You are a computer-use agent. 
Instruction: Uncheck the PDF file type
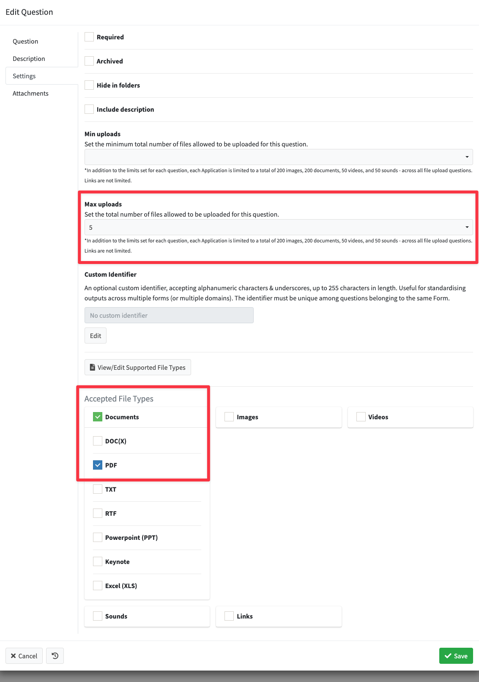[x=98, y=465]
